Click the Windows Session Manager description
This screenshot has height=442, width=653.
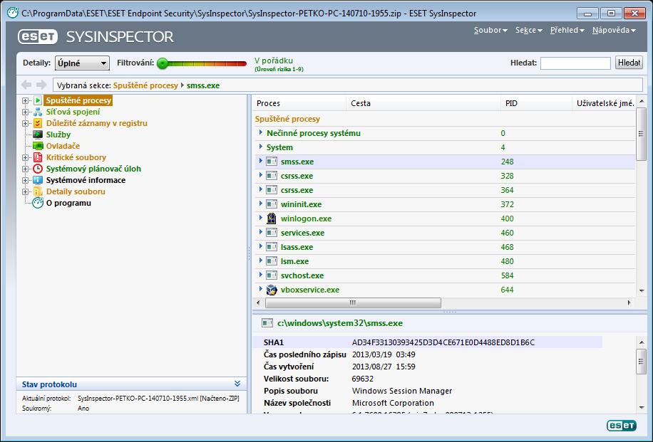pos(402,391)
